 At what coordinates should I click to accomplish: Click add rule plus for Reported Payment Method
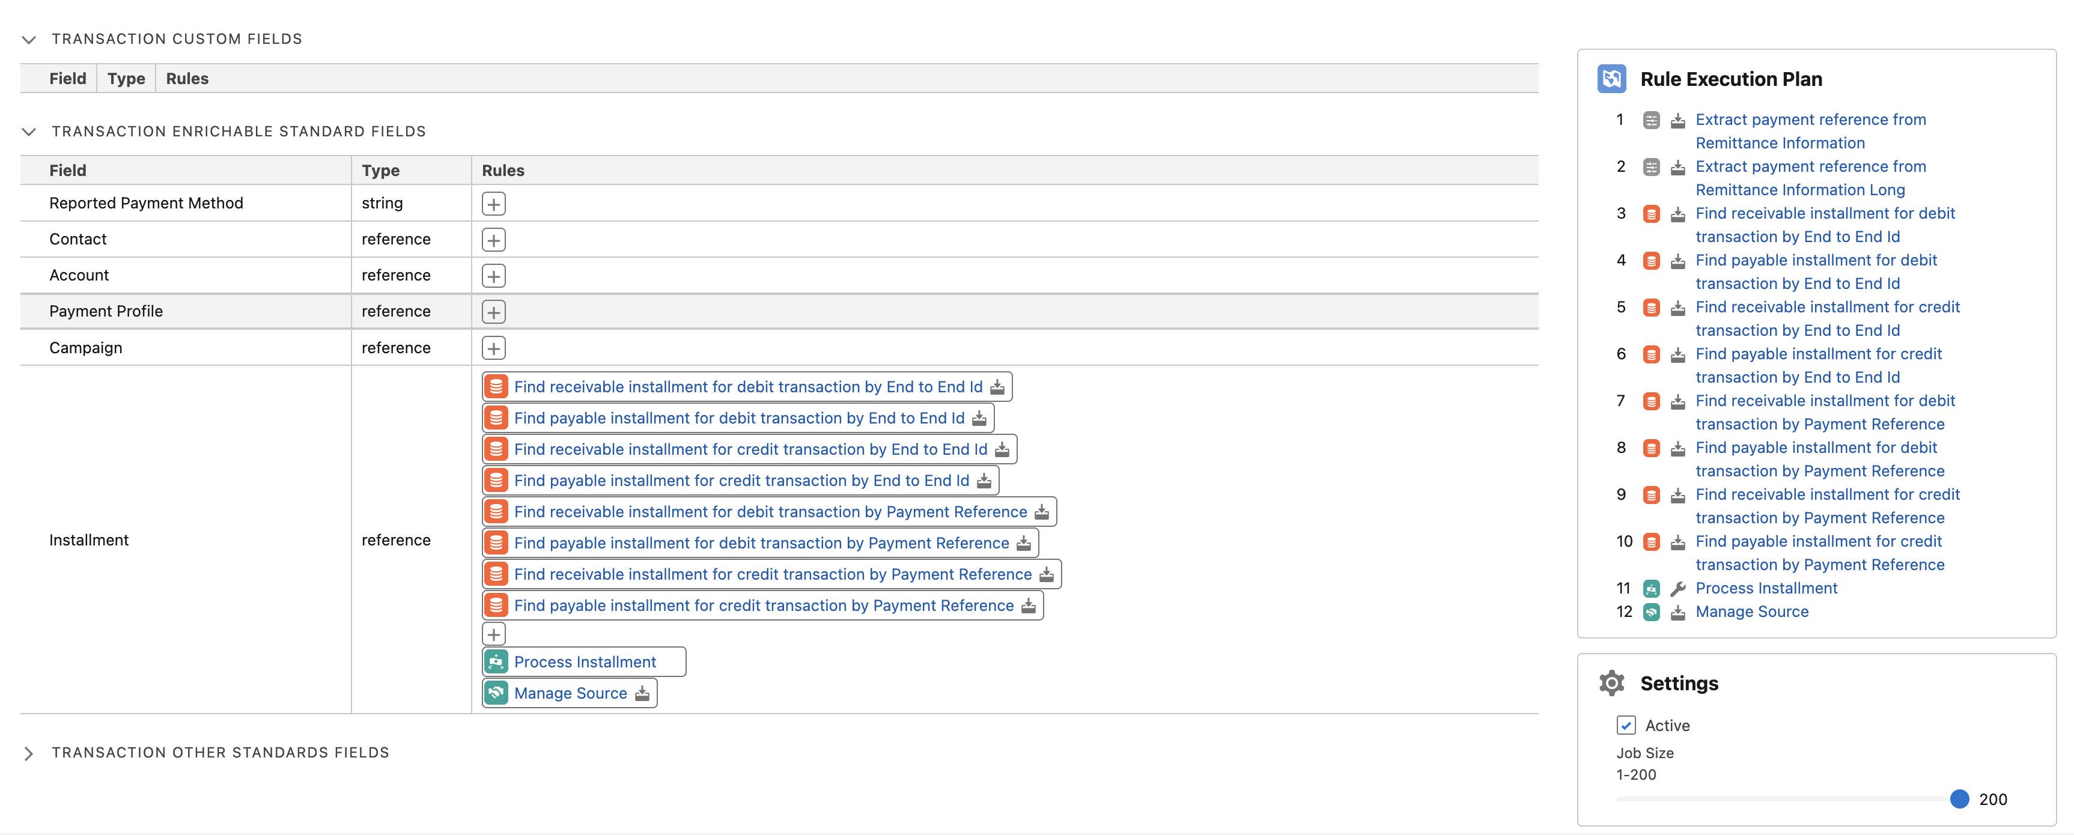click(x=493, y=204)
